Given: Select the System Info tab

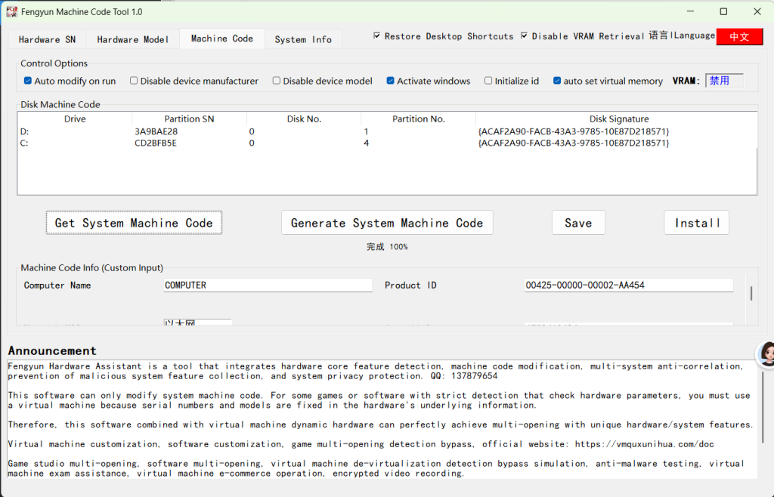Looking at the screenshot, I should pyautogui.click(x=303, y=39).
